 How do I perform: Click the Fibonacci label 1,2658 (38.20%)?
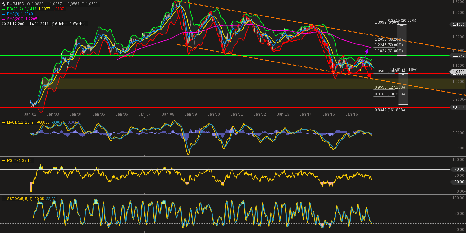(388, 40)
